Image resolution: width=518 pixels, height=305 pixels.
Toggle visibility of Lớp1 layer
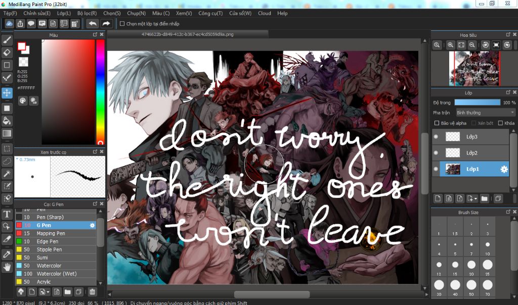click(x=436, y=169)
